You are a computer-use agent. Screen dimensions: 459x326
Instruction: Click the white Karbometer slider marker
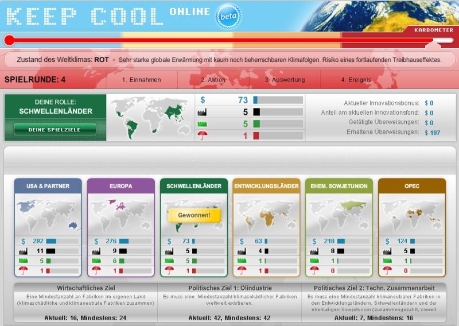(433, 45)
